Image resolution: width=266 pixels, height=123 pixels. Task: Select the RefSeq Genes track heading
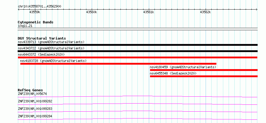tap(30, 90)
